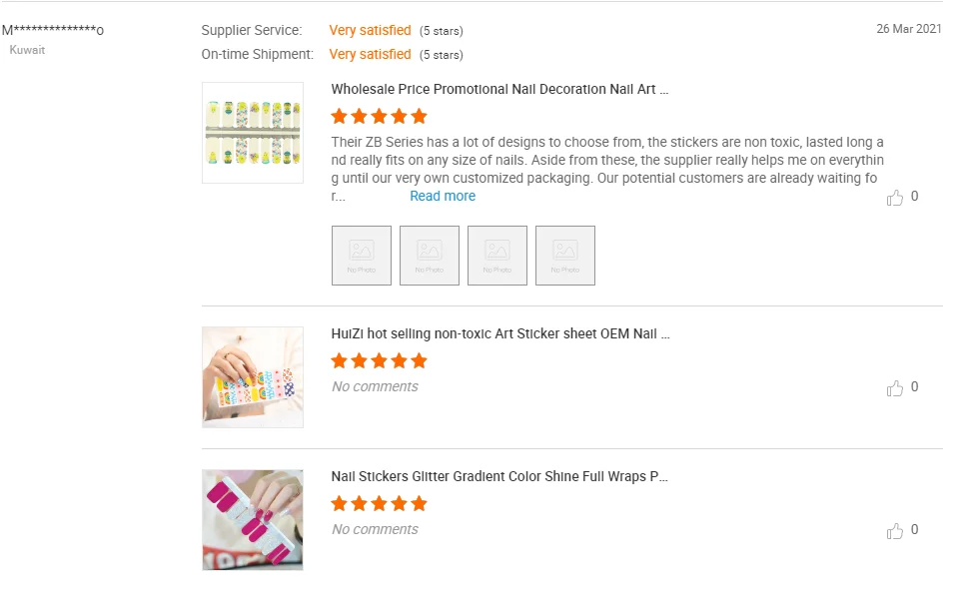Click On-time Shipment Very satisfied rating

[x=370, y=55]
